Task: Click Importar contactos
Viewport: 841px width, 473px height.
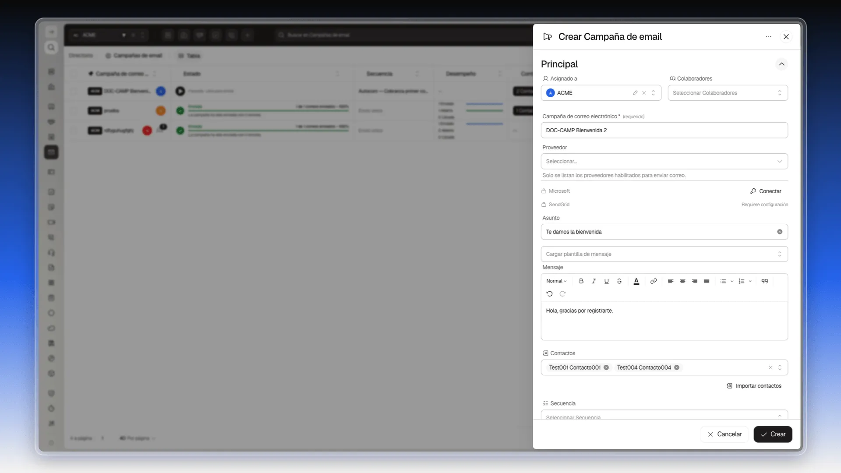Action: [754, 386]
